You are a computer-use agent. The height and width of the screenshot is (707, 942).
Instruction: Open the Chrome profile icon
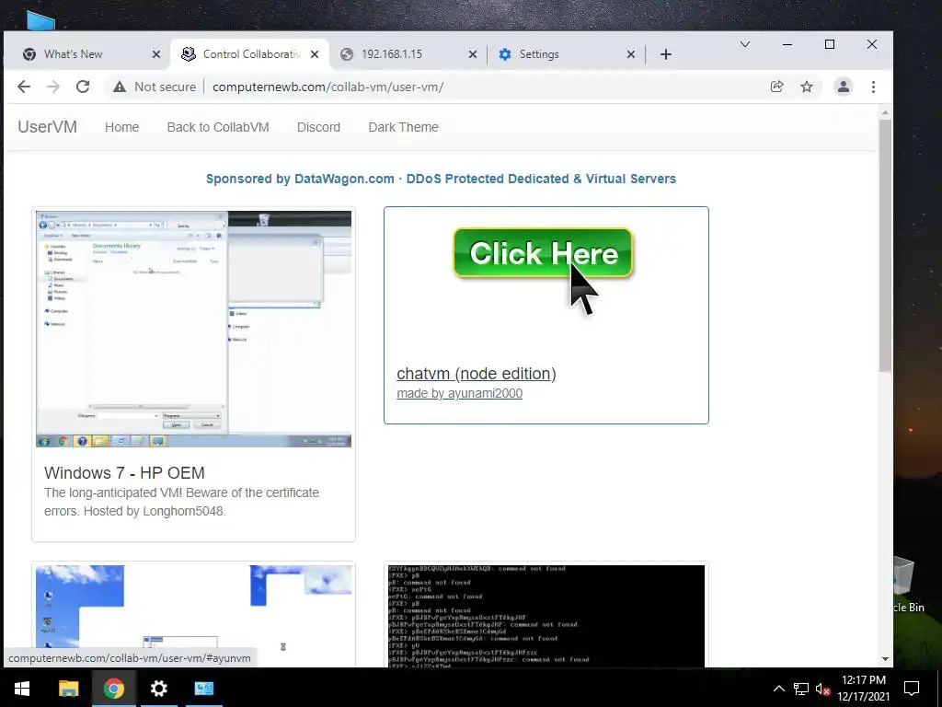(844, 87)
